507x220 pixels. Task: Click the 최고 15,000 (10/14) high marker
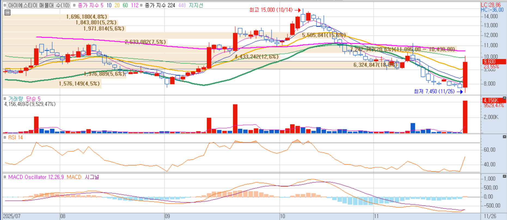(x=275, y=10)
